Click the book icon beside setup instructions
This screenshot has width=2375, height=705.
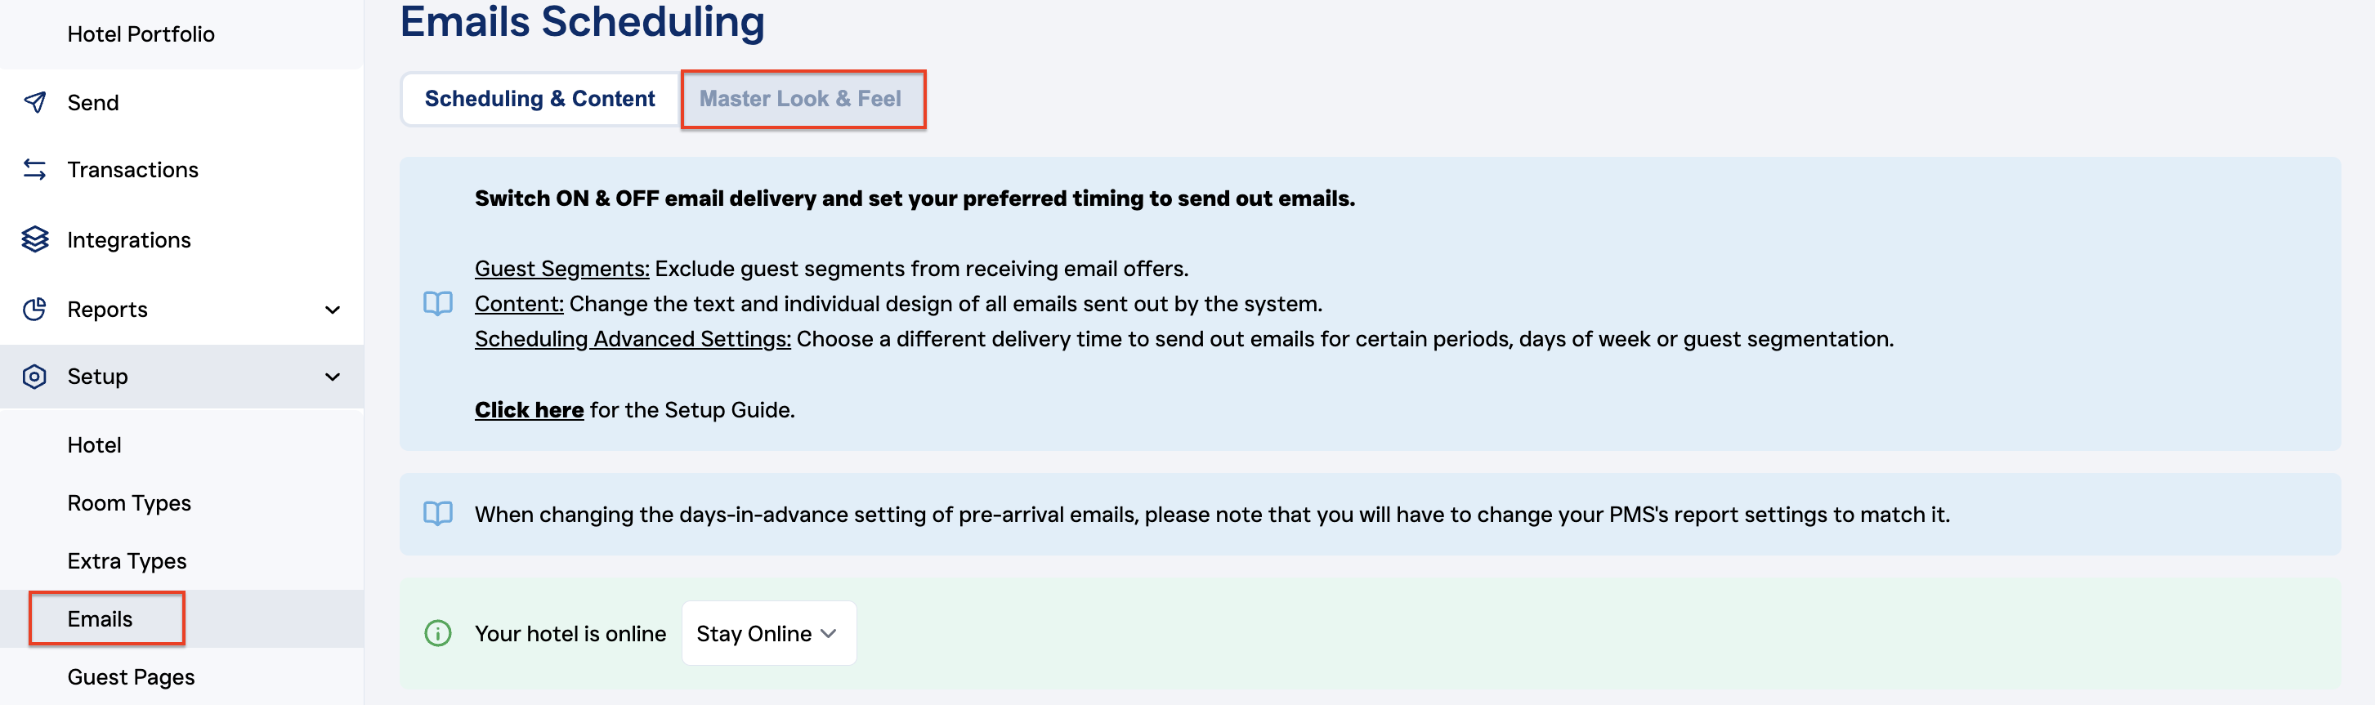click(438, 303)
